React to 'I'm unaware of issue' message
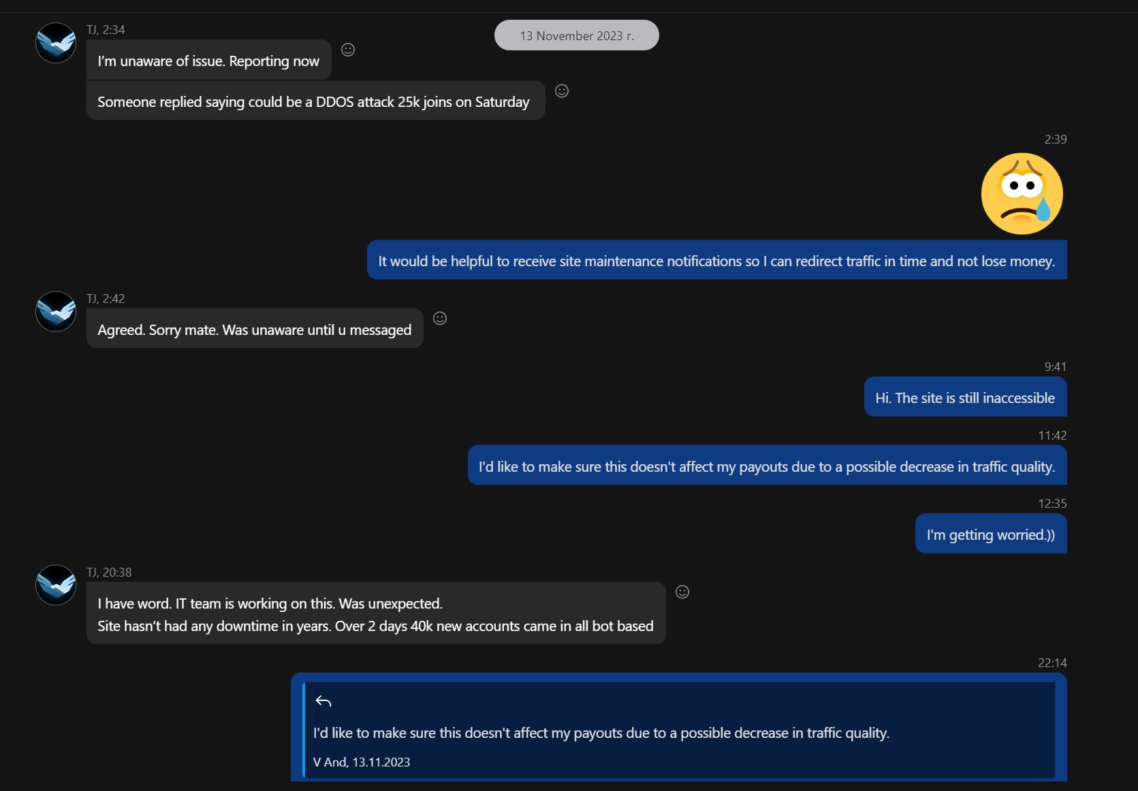This screenshot has height=791, width=1138. pyautogui.click(x=348, y=50)
